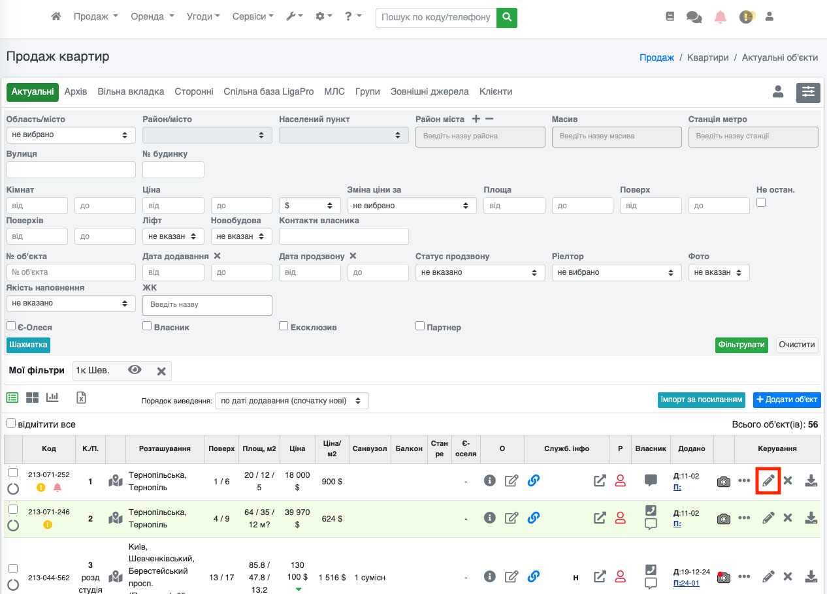Switch to tile grid view icon

coord(33,398)
